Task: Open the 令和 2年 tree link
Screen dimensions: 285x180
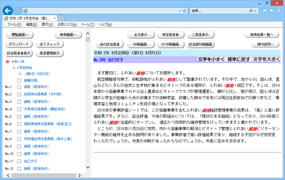Action: pyautogui.click(x=18, y=62)
